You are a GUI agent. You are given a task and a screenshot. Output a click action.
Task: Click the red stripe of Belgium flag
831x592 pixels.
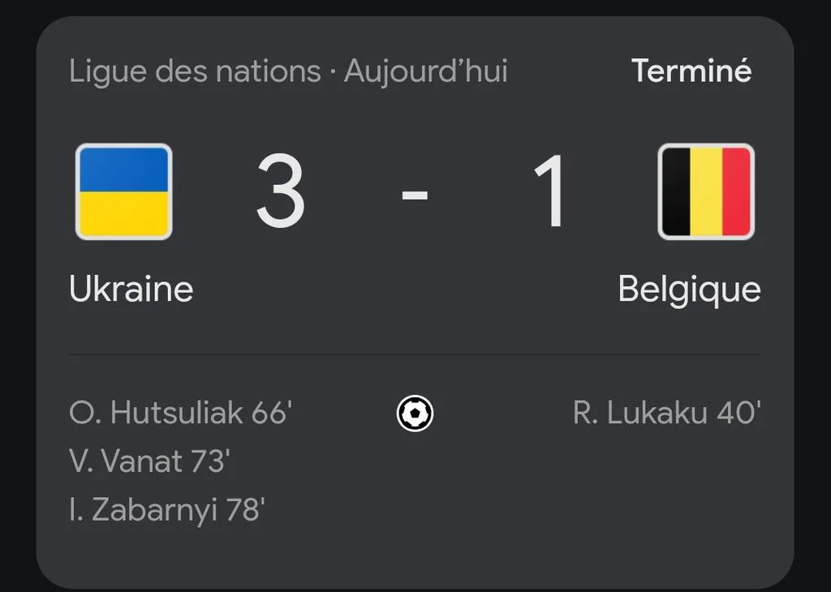click(x=737, y=191)
